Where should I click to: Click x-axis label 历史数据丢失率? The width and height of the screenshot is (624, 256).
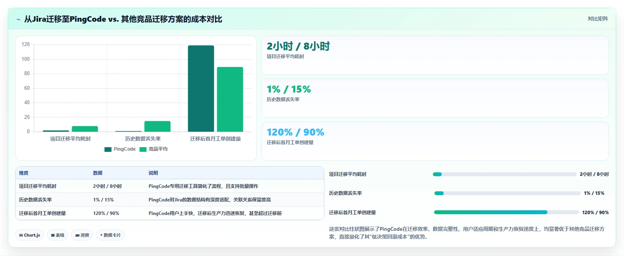[x=143, y=139]
